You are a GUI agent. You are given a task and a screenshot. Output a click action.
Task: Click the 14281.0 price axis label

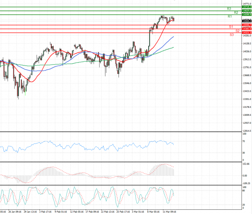click(247, 36)
